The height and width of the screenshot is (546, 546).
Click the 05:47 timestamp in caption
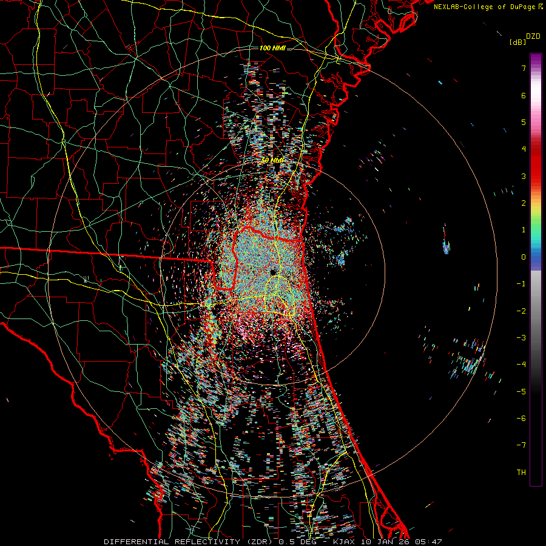(428, 542)
